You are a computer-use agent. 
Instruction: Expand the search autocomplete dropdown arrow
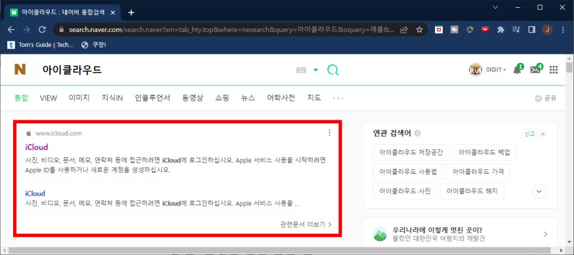tap(316, 70)
